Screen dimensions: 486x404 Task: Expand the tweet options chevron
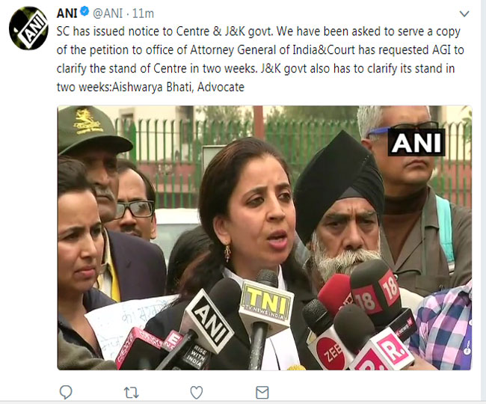[x=464, y=13]
